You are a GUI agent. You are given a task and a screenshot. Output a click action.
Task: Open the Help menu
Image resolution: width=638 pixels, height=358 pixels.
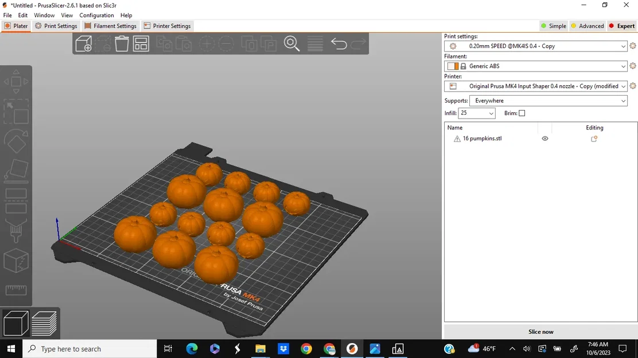point(126,15)
